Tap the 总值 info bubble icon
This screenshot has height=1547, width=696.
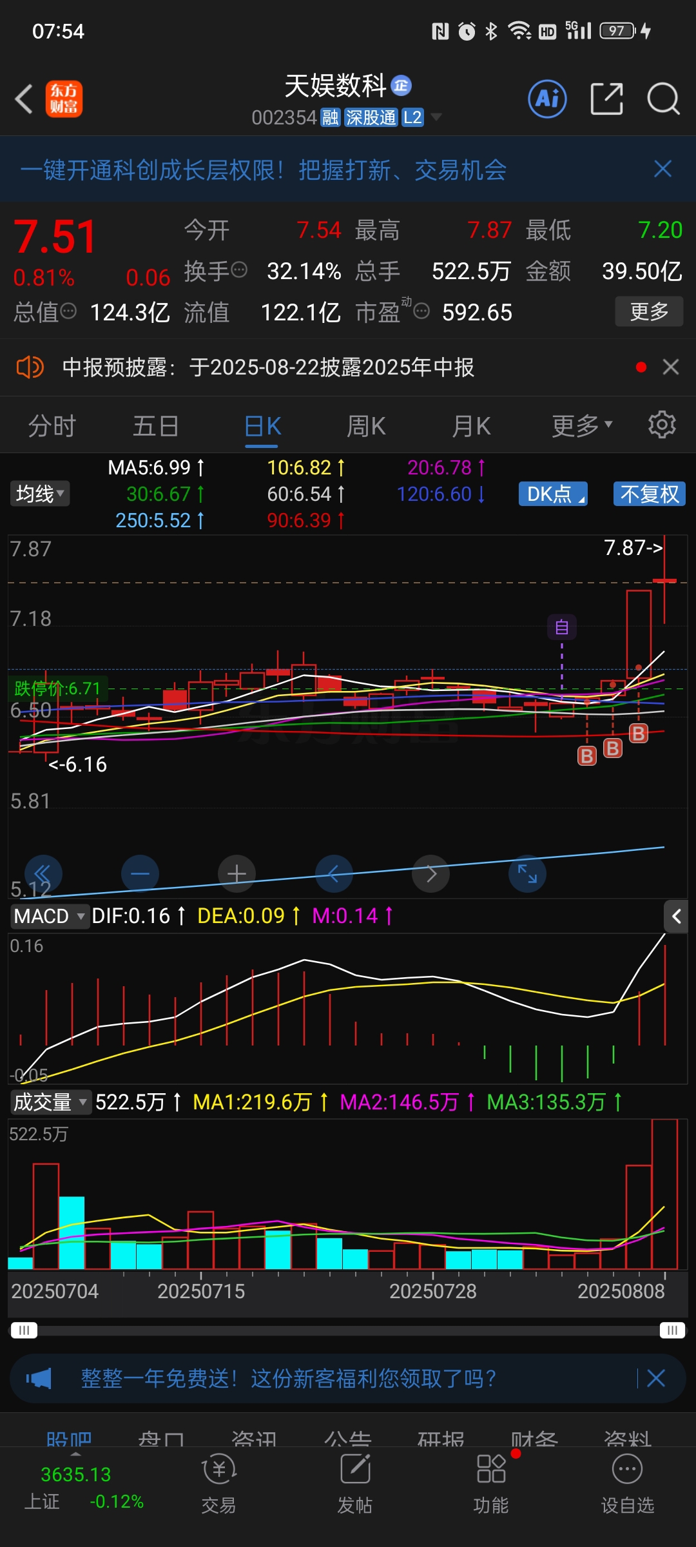68,311
